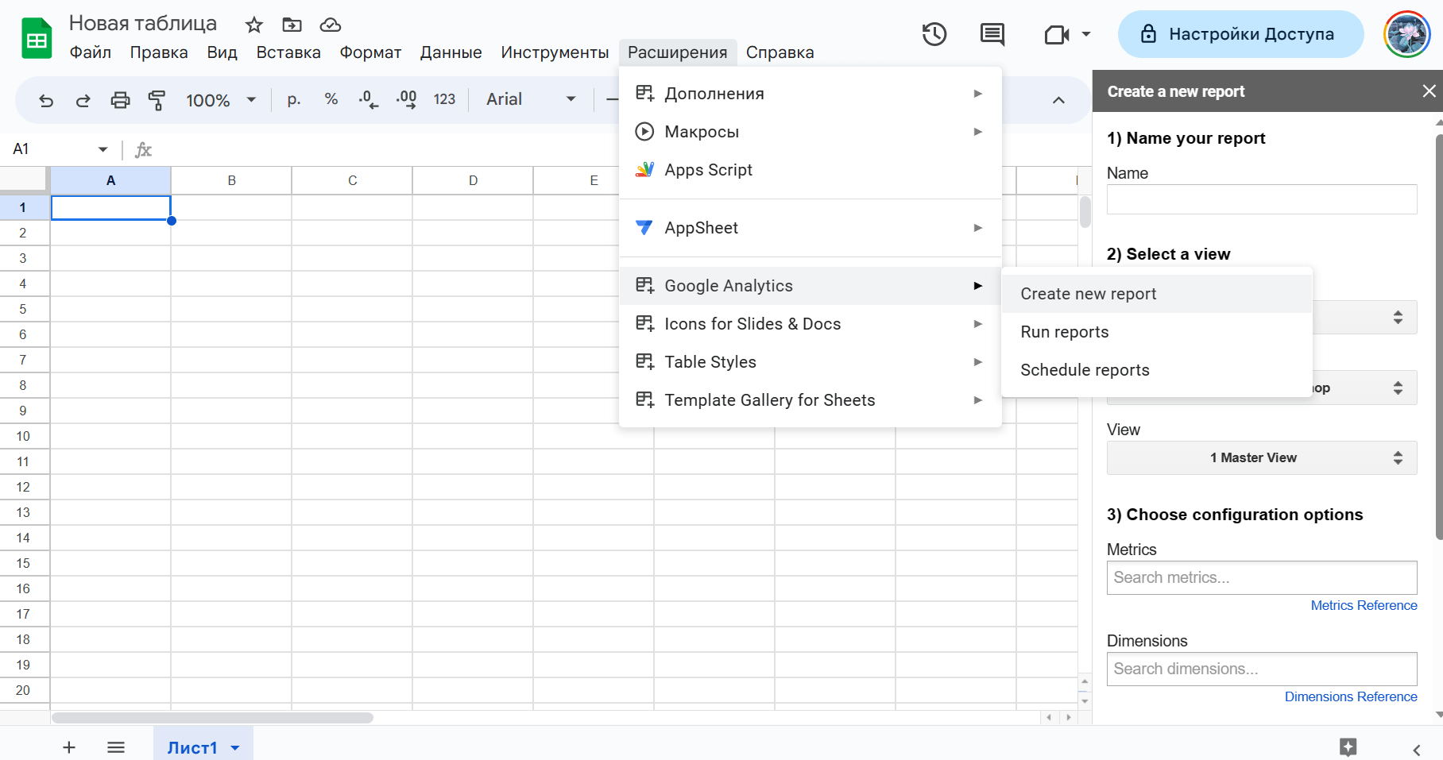Activate the paint format tool
Image resolution: width=1443 pixels, height=760 pixels.
coord(157,100)
